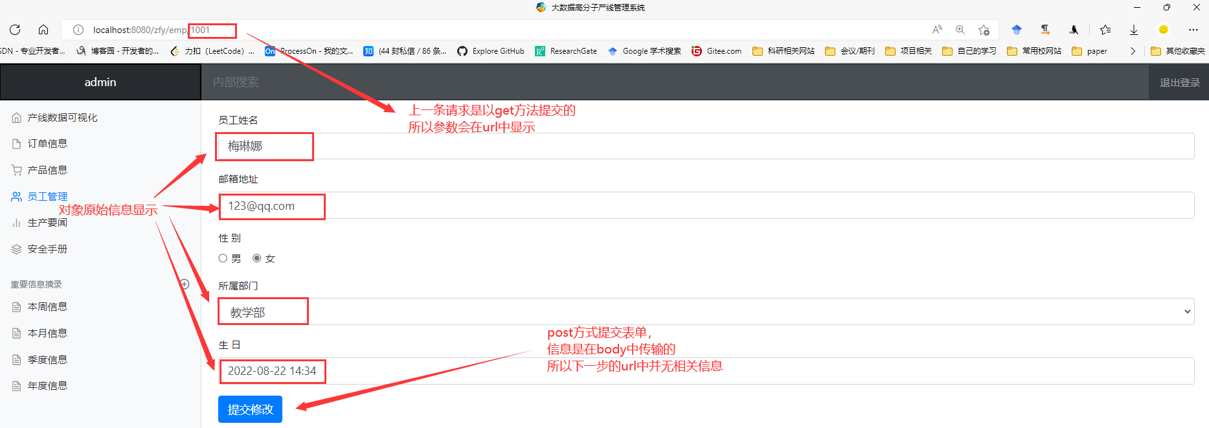Open 年度信息 report
Screen dimensions: 1209x428
tap(47, 386)
